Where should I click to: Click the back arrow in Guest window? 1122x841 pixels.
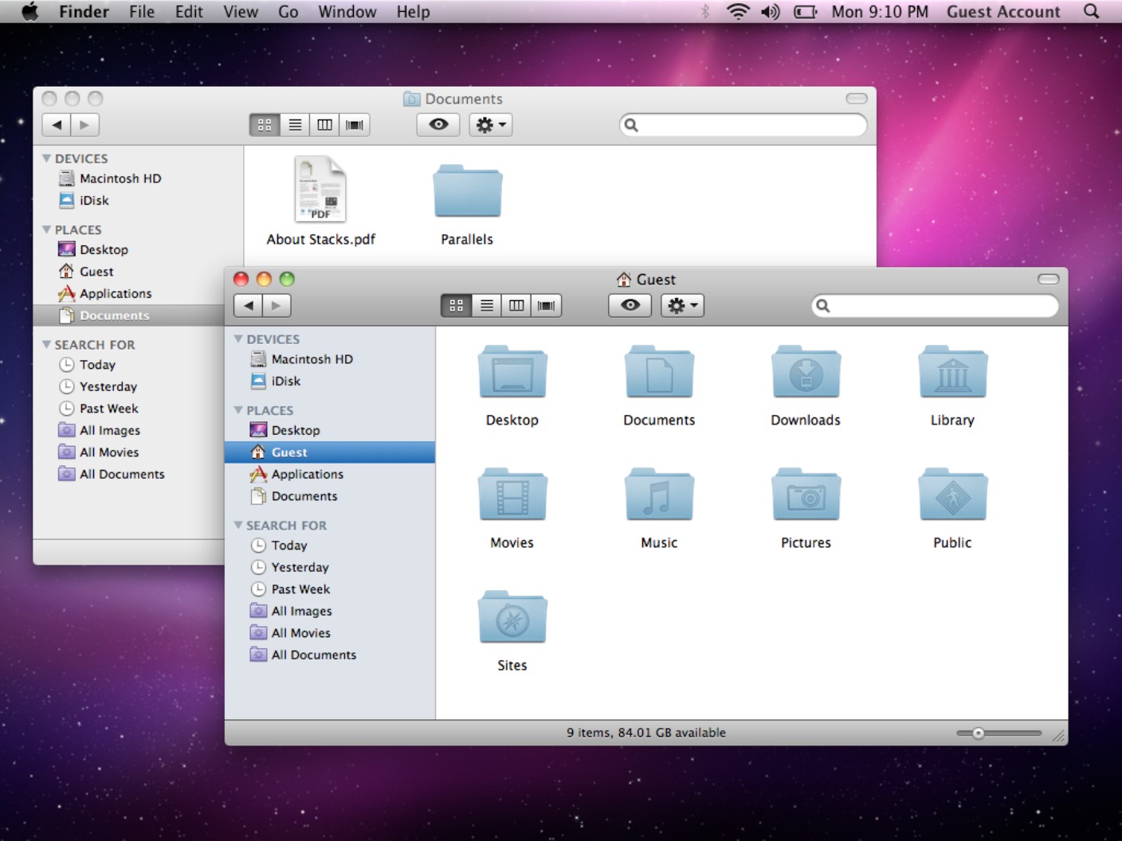pos(249,306)
